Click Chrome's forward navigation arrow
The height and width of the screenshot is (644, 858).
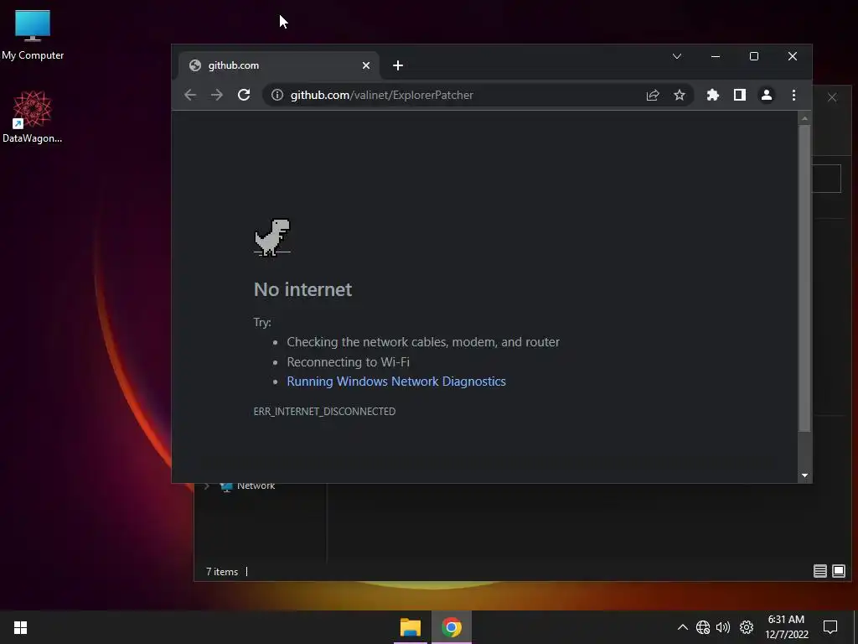217,95
